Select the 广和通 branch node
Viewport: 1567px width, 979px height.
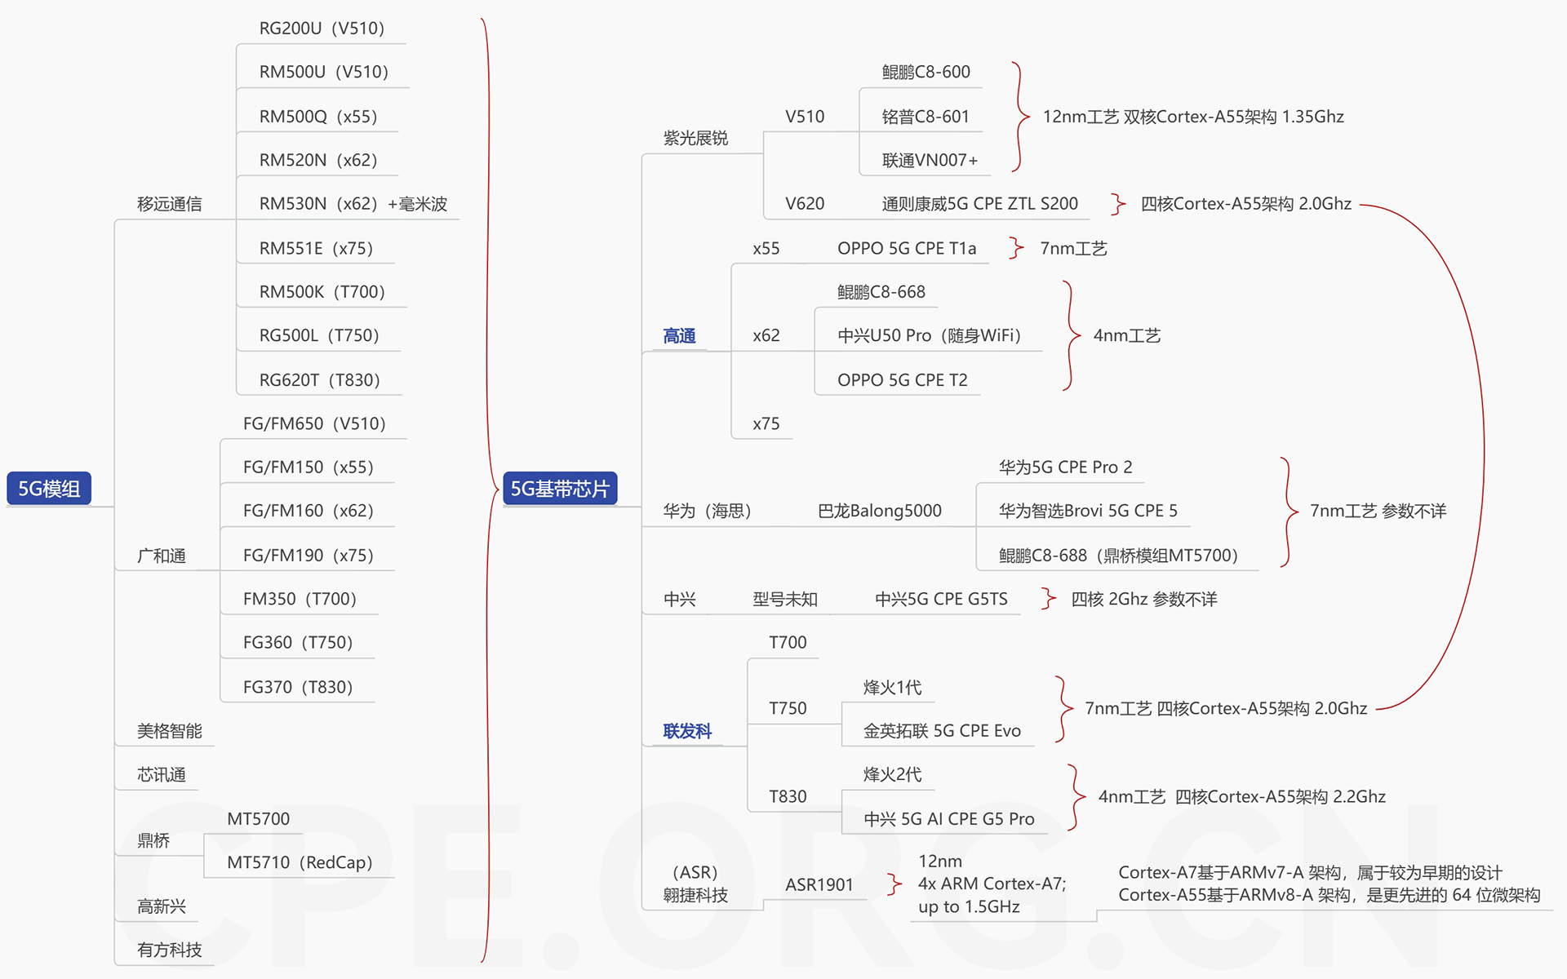pos(161,556)
